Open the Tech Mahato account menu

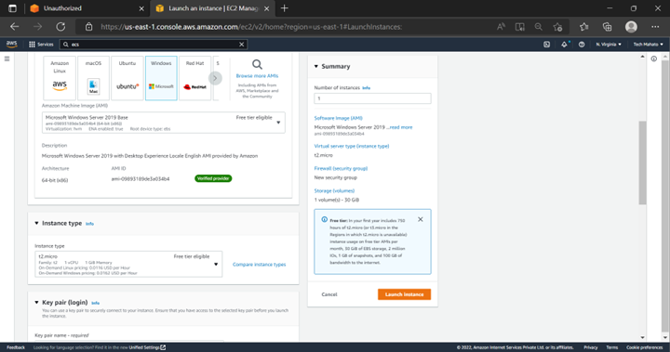tap(648, 45)
